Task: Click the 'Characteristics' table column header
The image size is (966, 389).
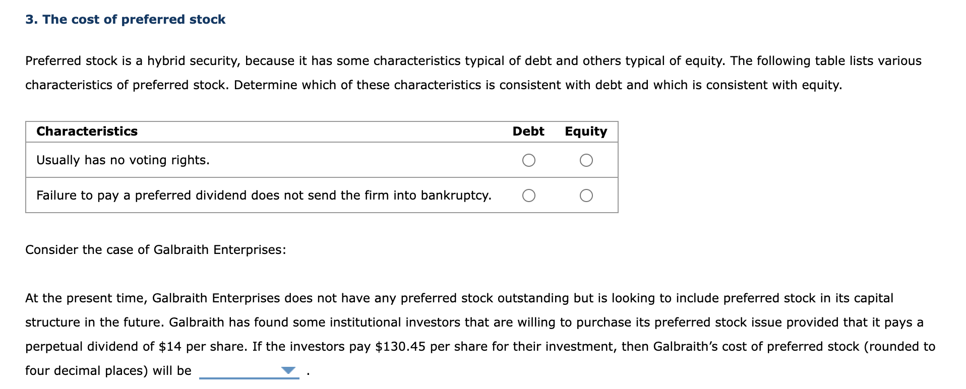Action: point(87,132)
